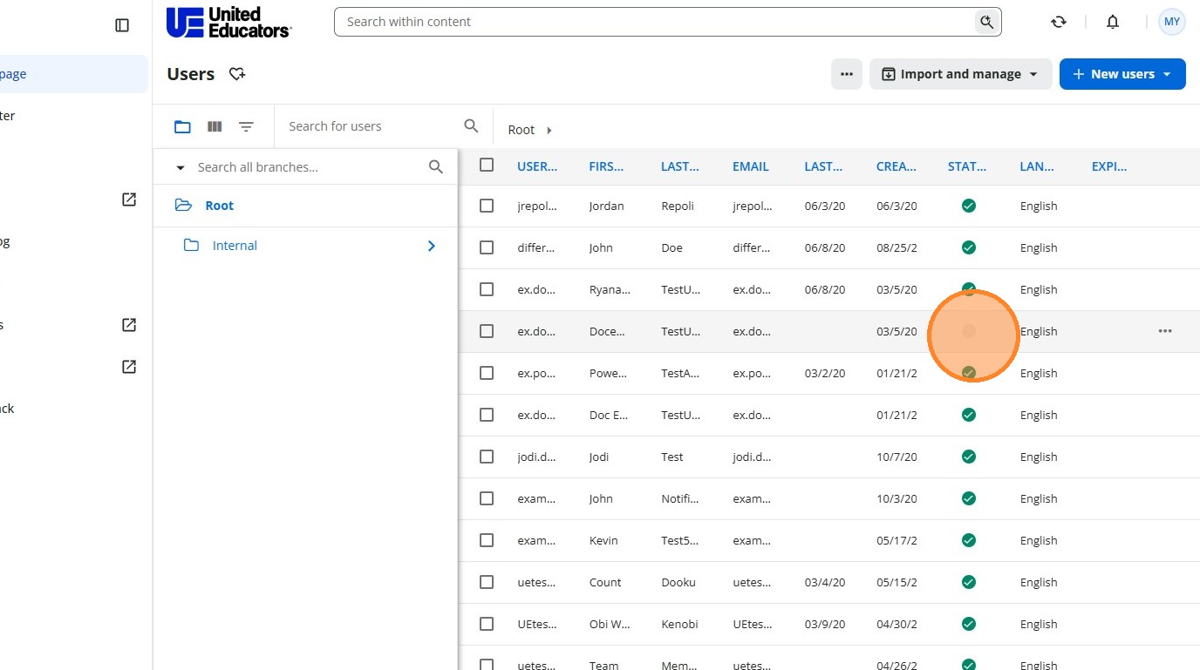Click status icon for Kevin Test5
The image size is (1200, 670).
coord(968,540)
